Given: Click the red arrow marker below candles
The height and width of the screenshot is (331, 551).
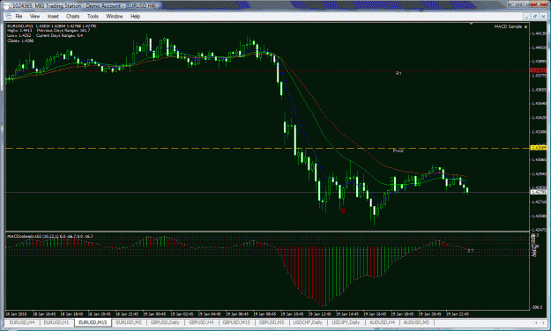Looking at the screenshot, I should coord(343,210).
